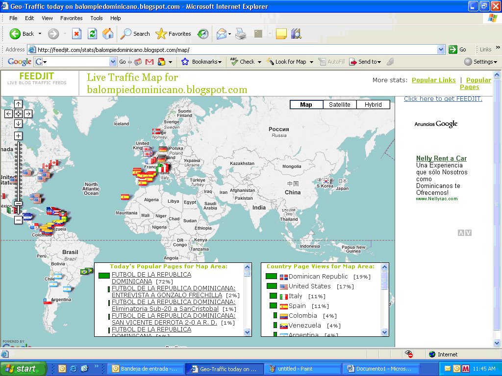Image resolution: width=502 pixels, height=376 pixels.
Task: Pan the map up with arrow button
Action: coord(18,104)
